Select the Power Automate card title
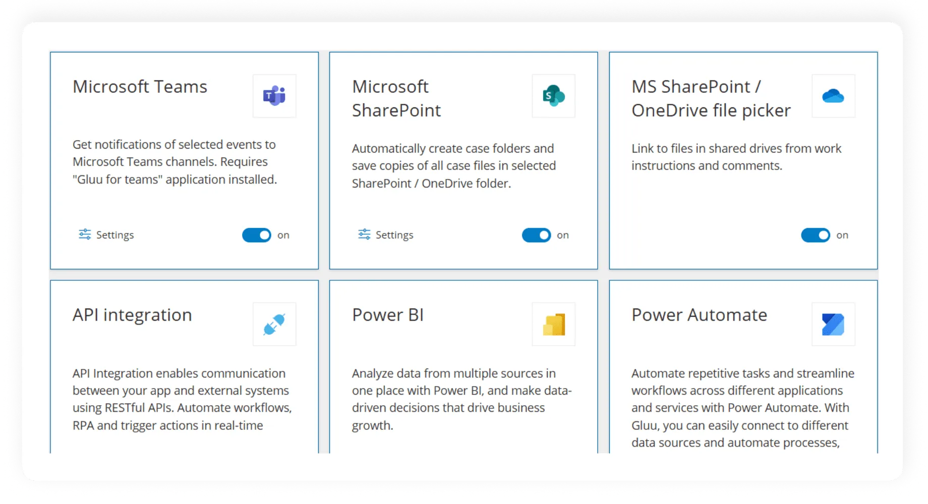 pyautogui.click(x=700, y=315)
